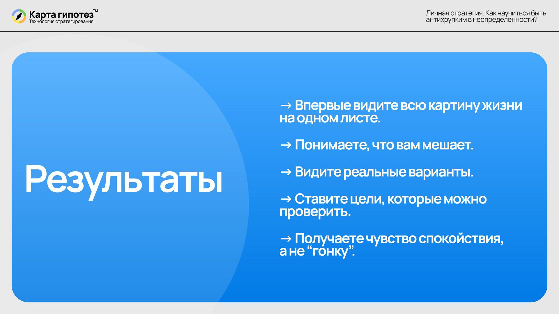Select 'Получаете чувство спокойствия,' text

tap(399, 238)
